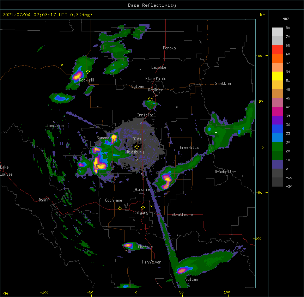Viewport: 304px width, 297px height.
Task: Select the yellow diamond marker below Cochrane
Action: (x=120, y=208)
